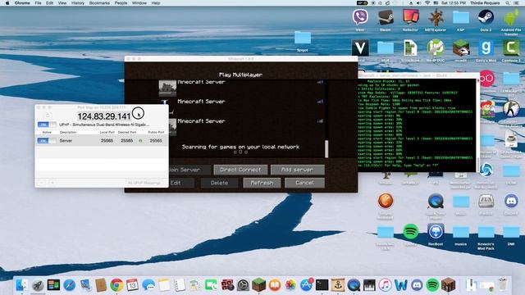Open the musics folder on the desktop
The height and width of the screenshot is (295, 525).
(461, 232)
